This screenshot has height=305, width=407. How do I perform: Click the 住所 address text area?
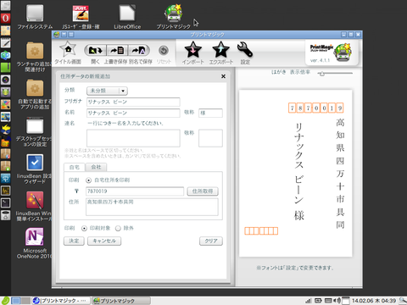tap(152, 207)
